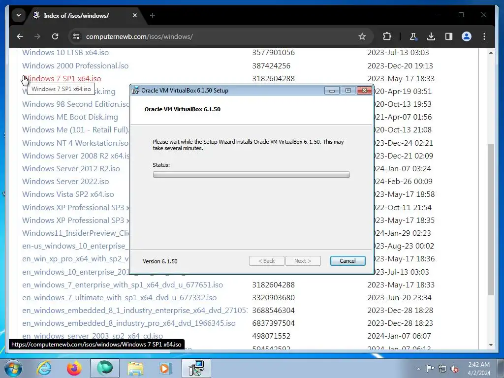Click date 2023-Jun-20 23:34
Image resolution: width=504 pixels, height=378 pixels.
tap(399, 298)
